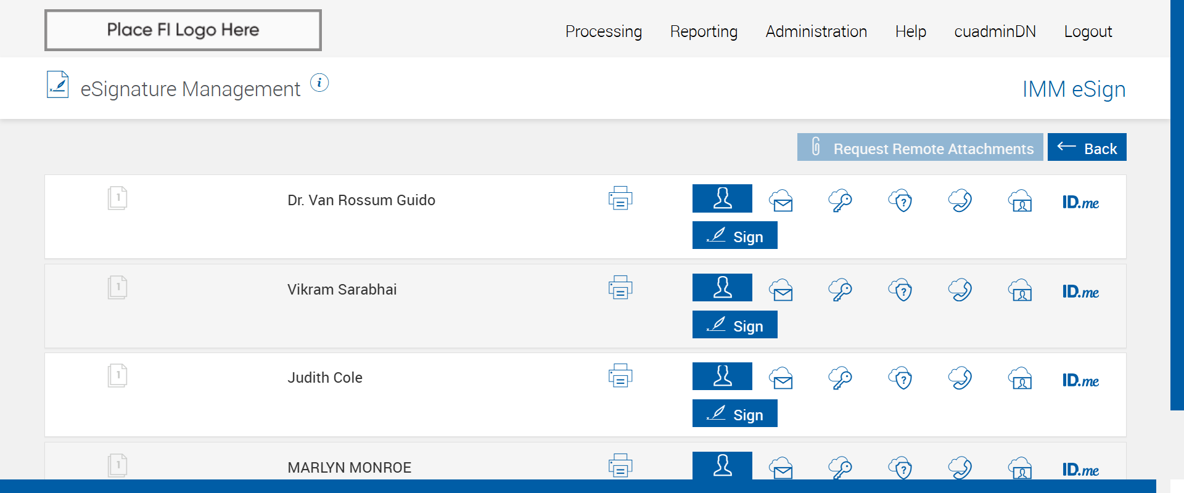
Task: Open eSignature Management info icon
Action: [x=319, y=83]
